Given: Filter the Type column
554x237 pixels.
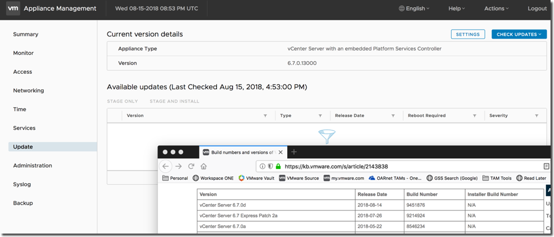Looking at the screenshot, I should point(320,116).
